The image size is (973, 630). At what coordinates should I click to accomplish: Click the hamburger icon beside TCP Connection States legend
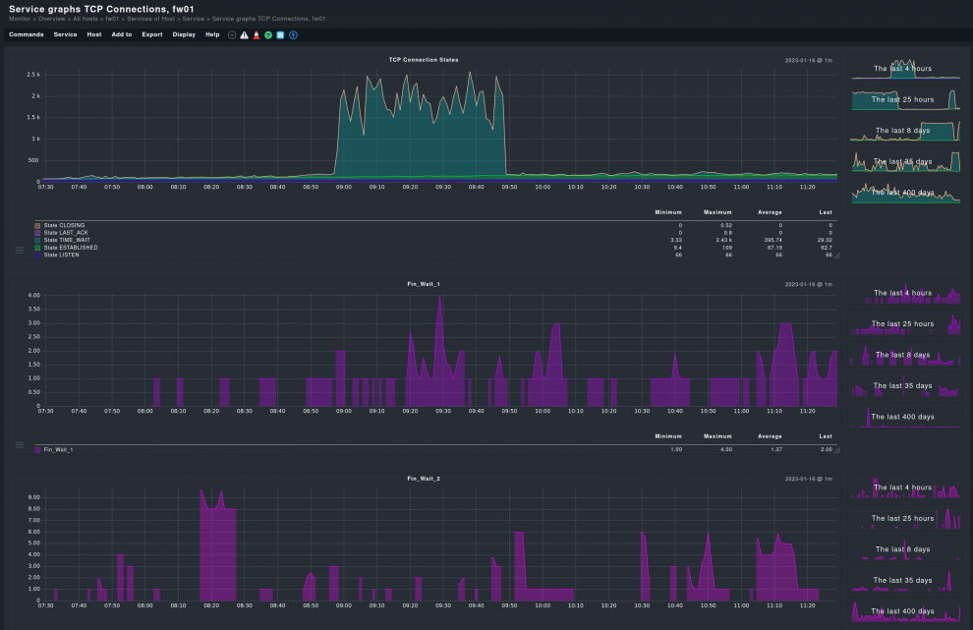click(20, 251)
